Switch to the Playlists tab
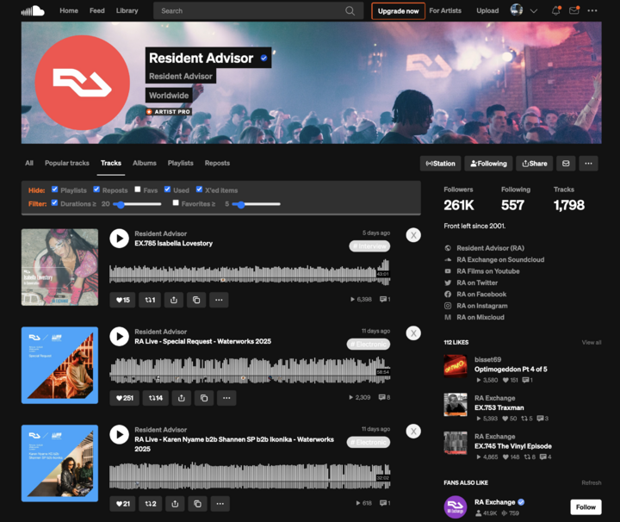Screen dimensions: 620x522 (x=180, y=163)
